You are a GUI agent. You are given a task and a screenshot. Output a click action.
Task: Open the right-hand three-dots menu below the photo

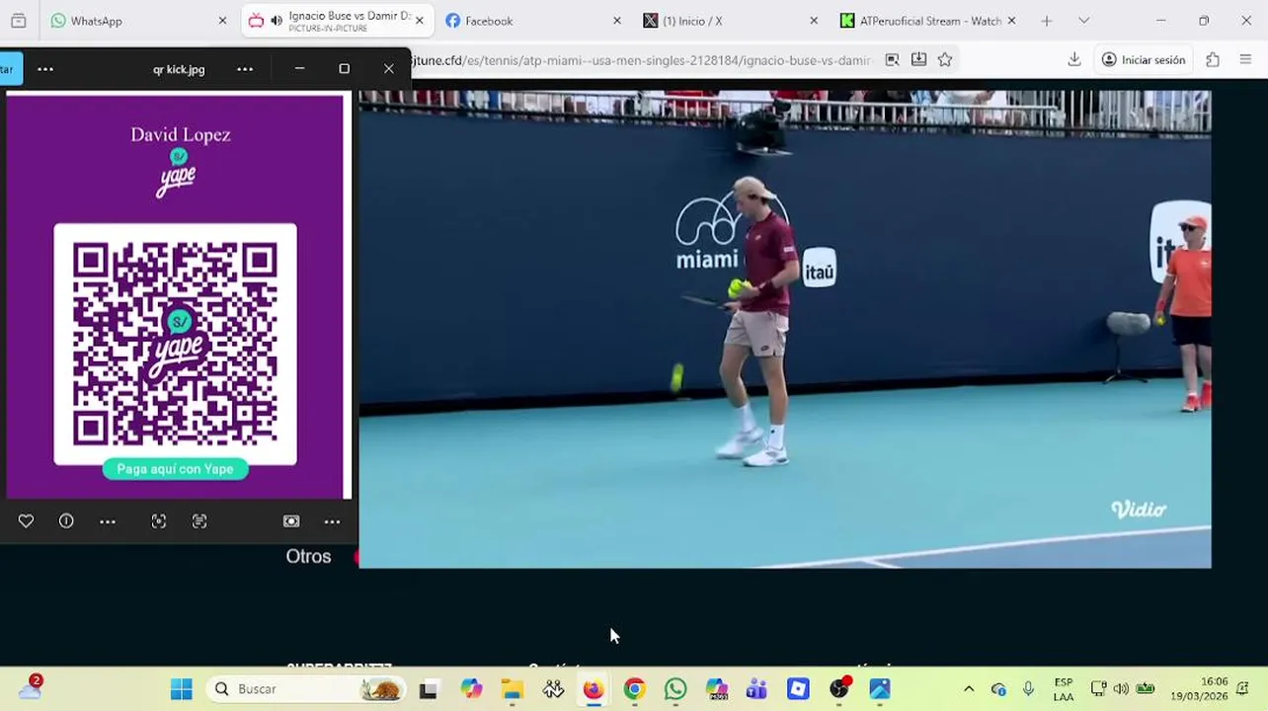pyautogui.click(x=332, y=521)
